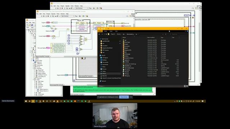Screen dimensions: 230x129
Task: Sort by the Date modified column header
Action: (x=151, y=37)
